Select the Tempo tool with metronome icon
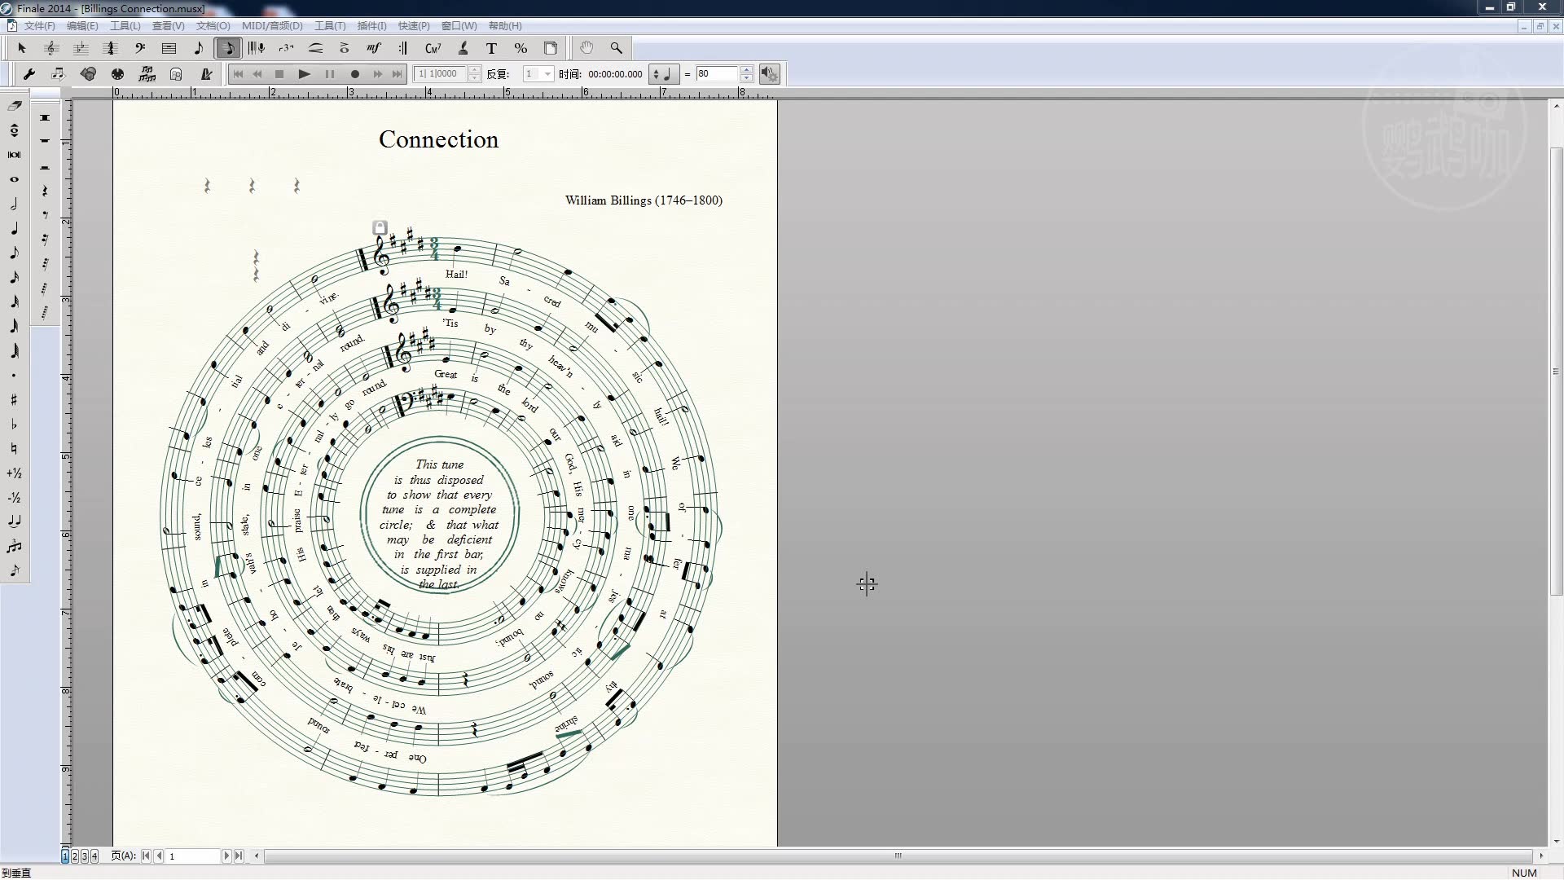The height and width of the screenshot is (880, 1564). pyautogui.click(x=206, y=74)
